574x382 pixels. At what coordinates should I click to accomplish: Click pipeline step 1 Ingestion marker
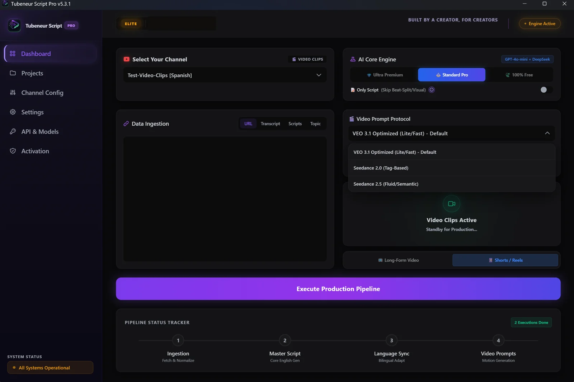tap(178, 340)
